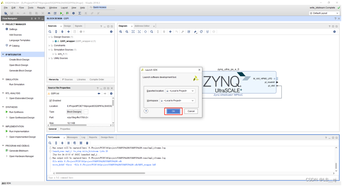Click Run Implementation
The image size is (342, 186).
[19, 131]
